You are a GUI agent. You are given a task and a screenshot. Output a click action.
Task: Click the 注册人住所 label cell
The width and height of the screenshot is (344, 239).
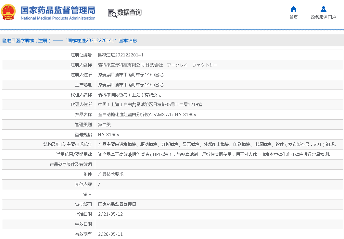[48, 75]
